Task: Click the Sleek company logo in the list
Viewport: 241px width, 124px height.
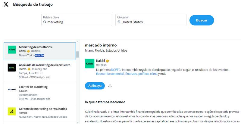Action: click(12, 68)
